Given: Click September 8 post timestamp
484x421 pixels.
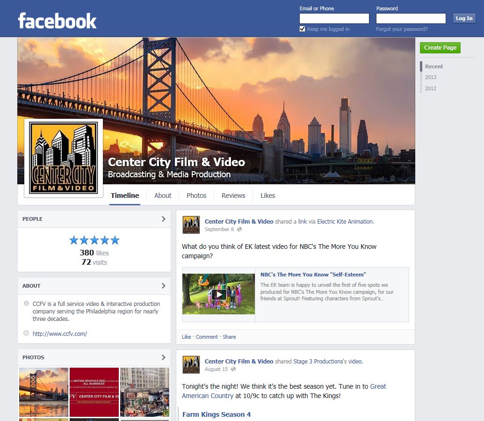Looking at the screenshot, I should 219,229.
